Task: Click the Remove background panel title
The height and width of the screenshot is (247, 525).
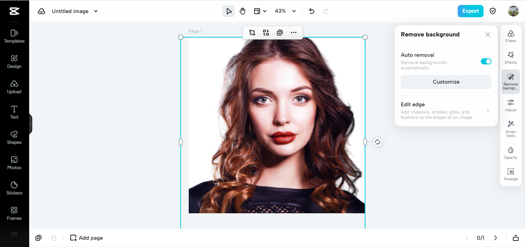Action: point(430,34)
